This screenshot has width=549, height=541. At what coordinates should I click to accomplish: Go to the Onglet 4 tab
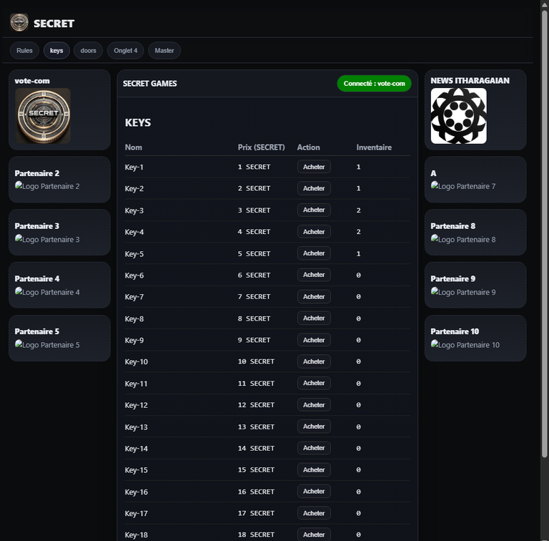point(125,51)
